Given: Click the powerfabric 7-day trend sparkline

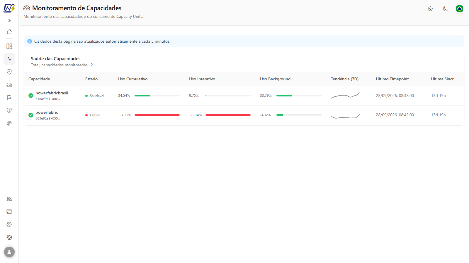Looking at the screenshot, I should coord(346,116).
